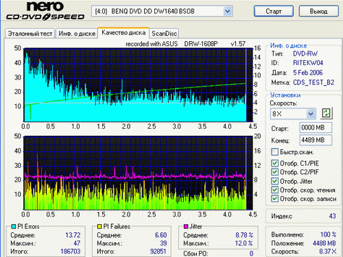
Task: Click the PI Failures maximum 39
Action: coord(163,243)
